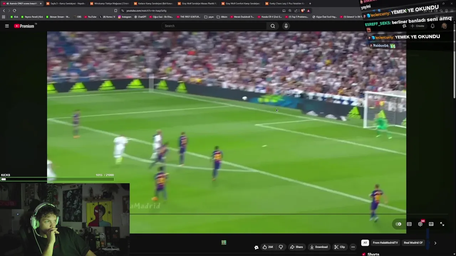Click the Create button
The width and height of the screenshot is (456, 256).
(418, 26)
